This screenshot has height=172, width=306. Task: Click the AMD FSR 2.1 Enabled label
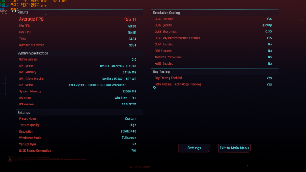click(168, 57)
